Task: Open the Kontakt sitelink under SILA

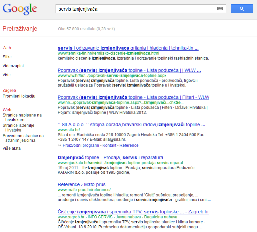Action: coord(109,145)
